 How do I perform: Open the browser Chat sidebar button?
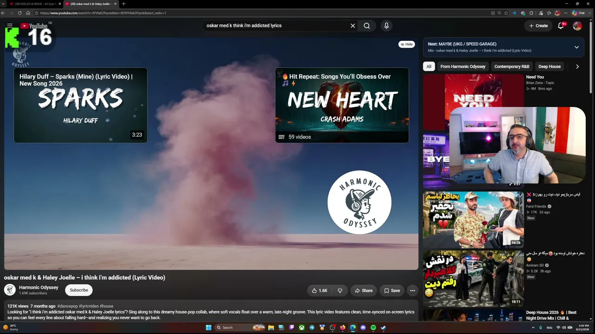coord(579,13)
